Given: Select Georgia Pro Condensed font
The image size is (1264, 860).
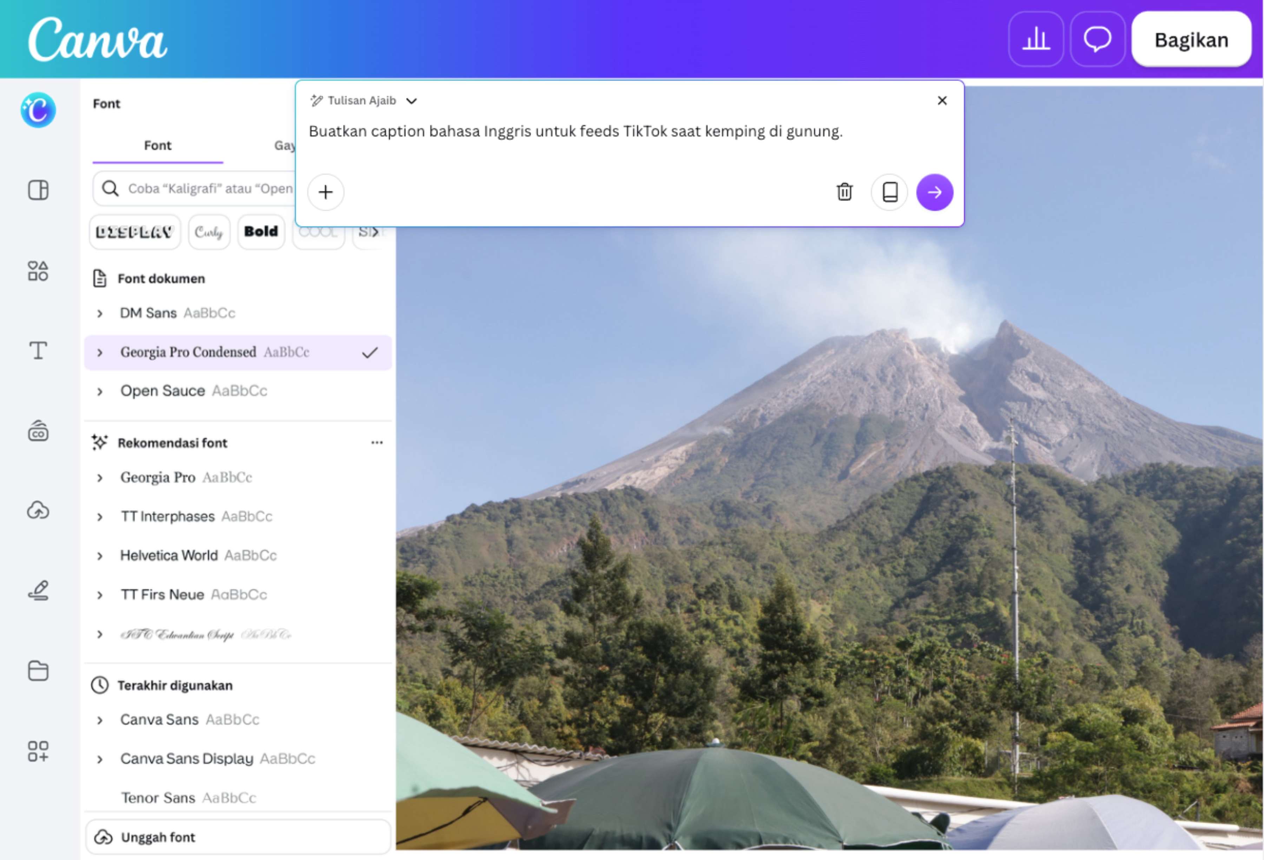Looking at the screenshot, I should pyautogui.click(x=238, y=352).
